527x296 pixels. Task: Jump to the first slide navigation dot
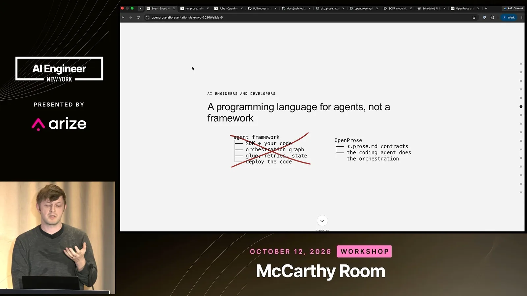click(521, 63)
